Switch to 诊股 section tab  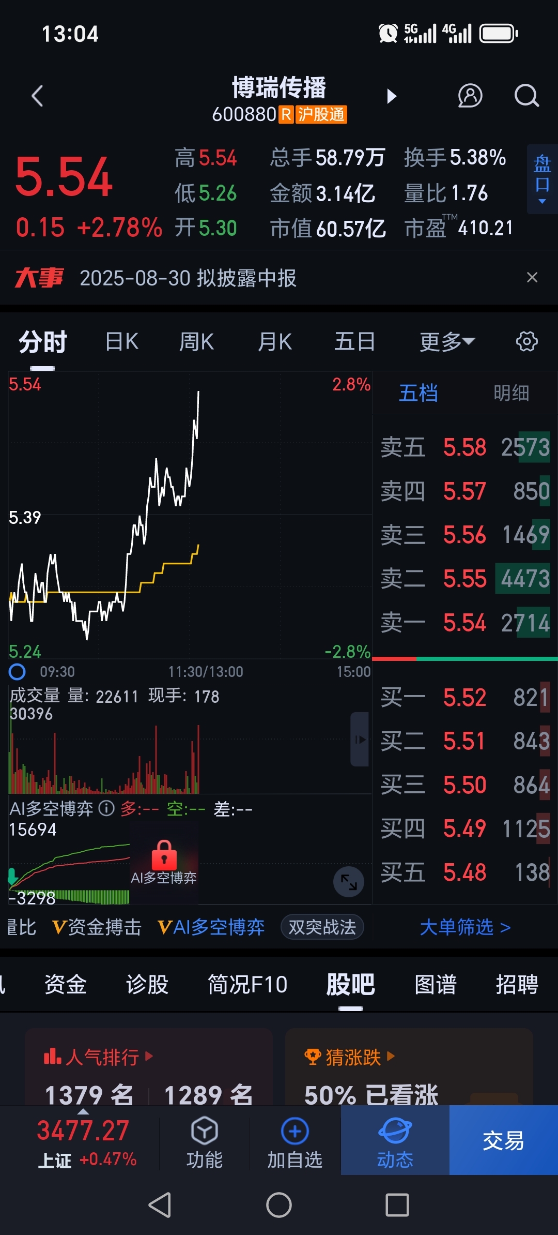pos(147,984)
